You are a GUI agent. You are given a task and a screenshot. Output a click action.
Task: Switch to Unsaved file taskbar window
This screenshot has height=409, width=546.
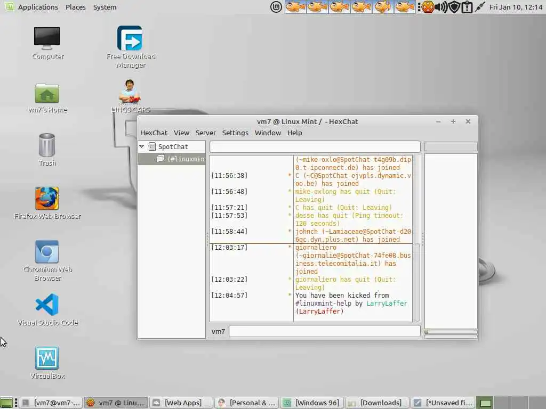[x=443, y=403]
